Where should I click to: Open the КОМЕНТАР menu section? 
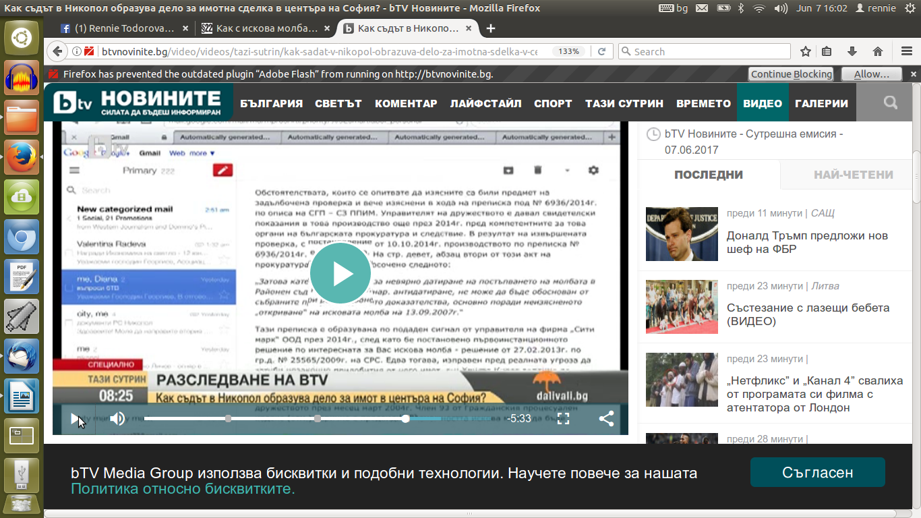[406, 103]
